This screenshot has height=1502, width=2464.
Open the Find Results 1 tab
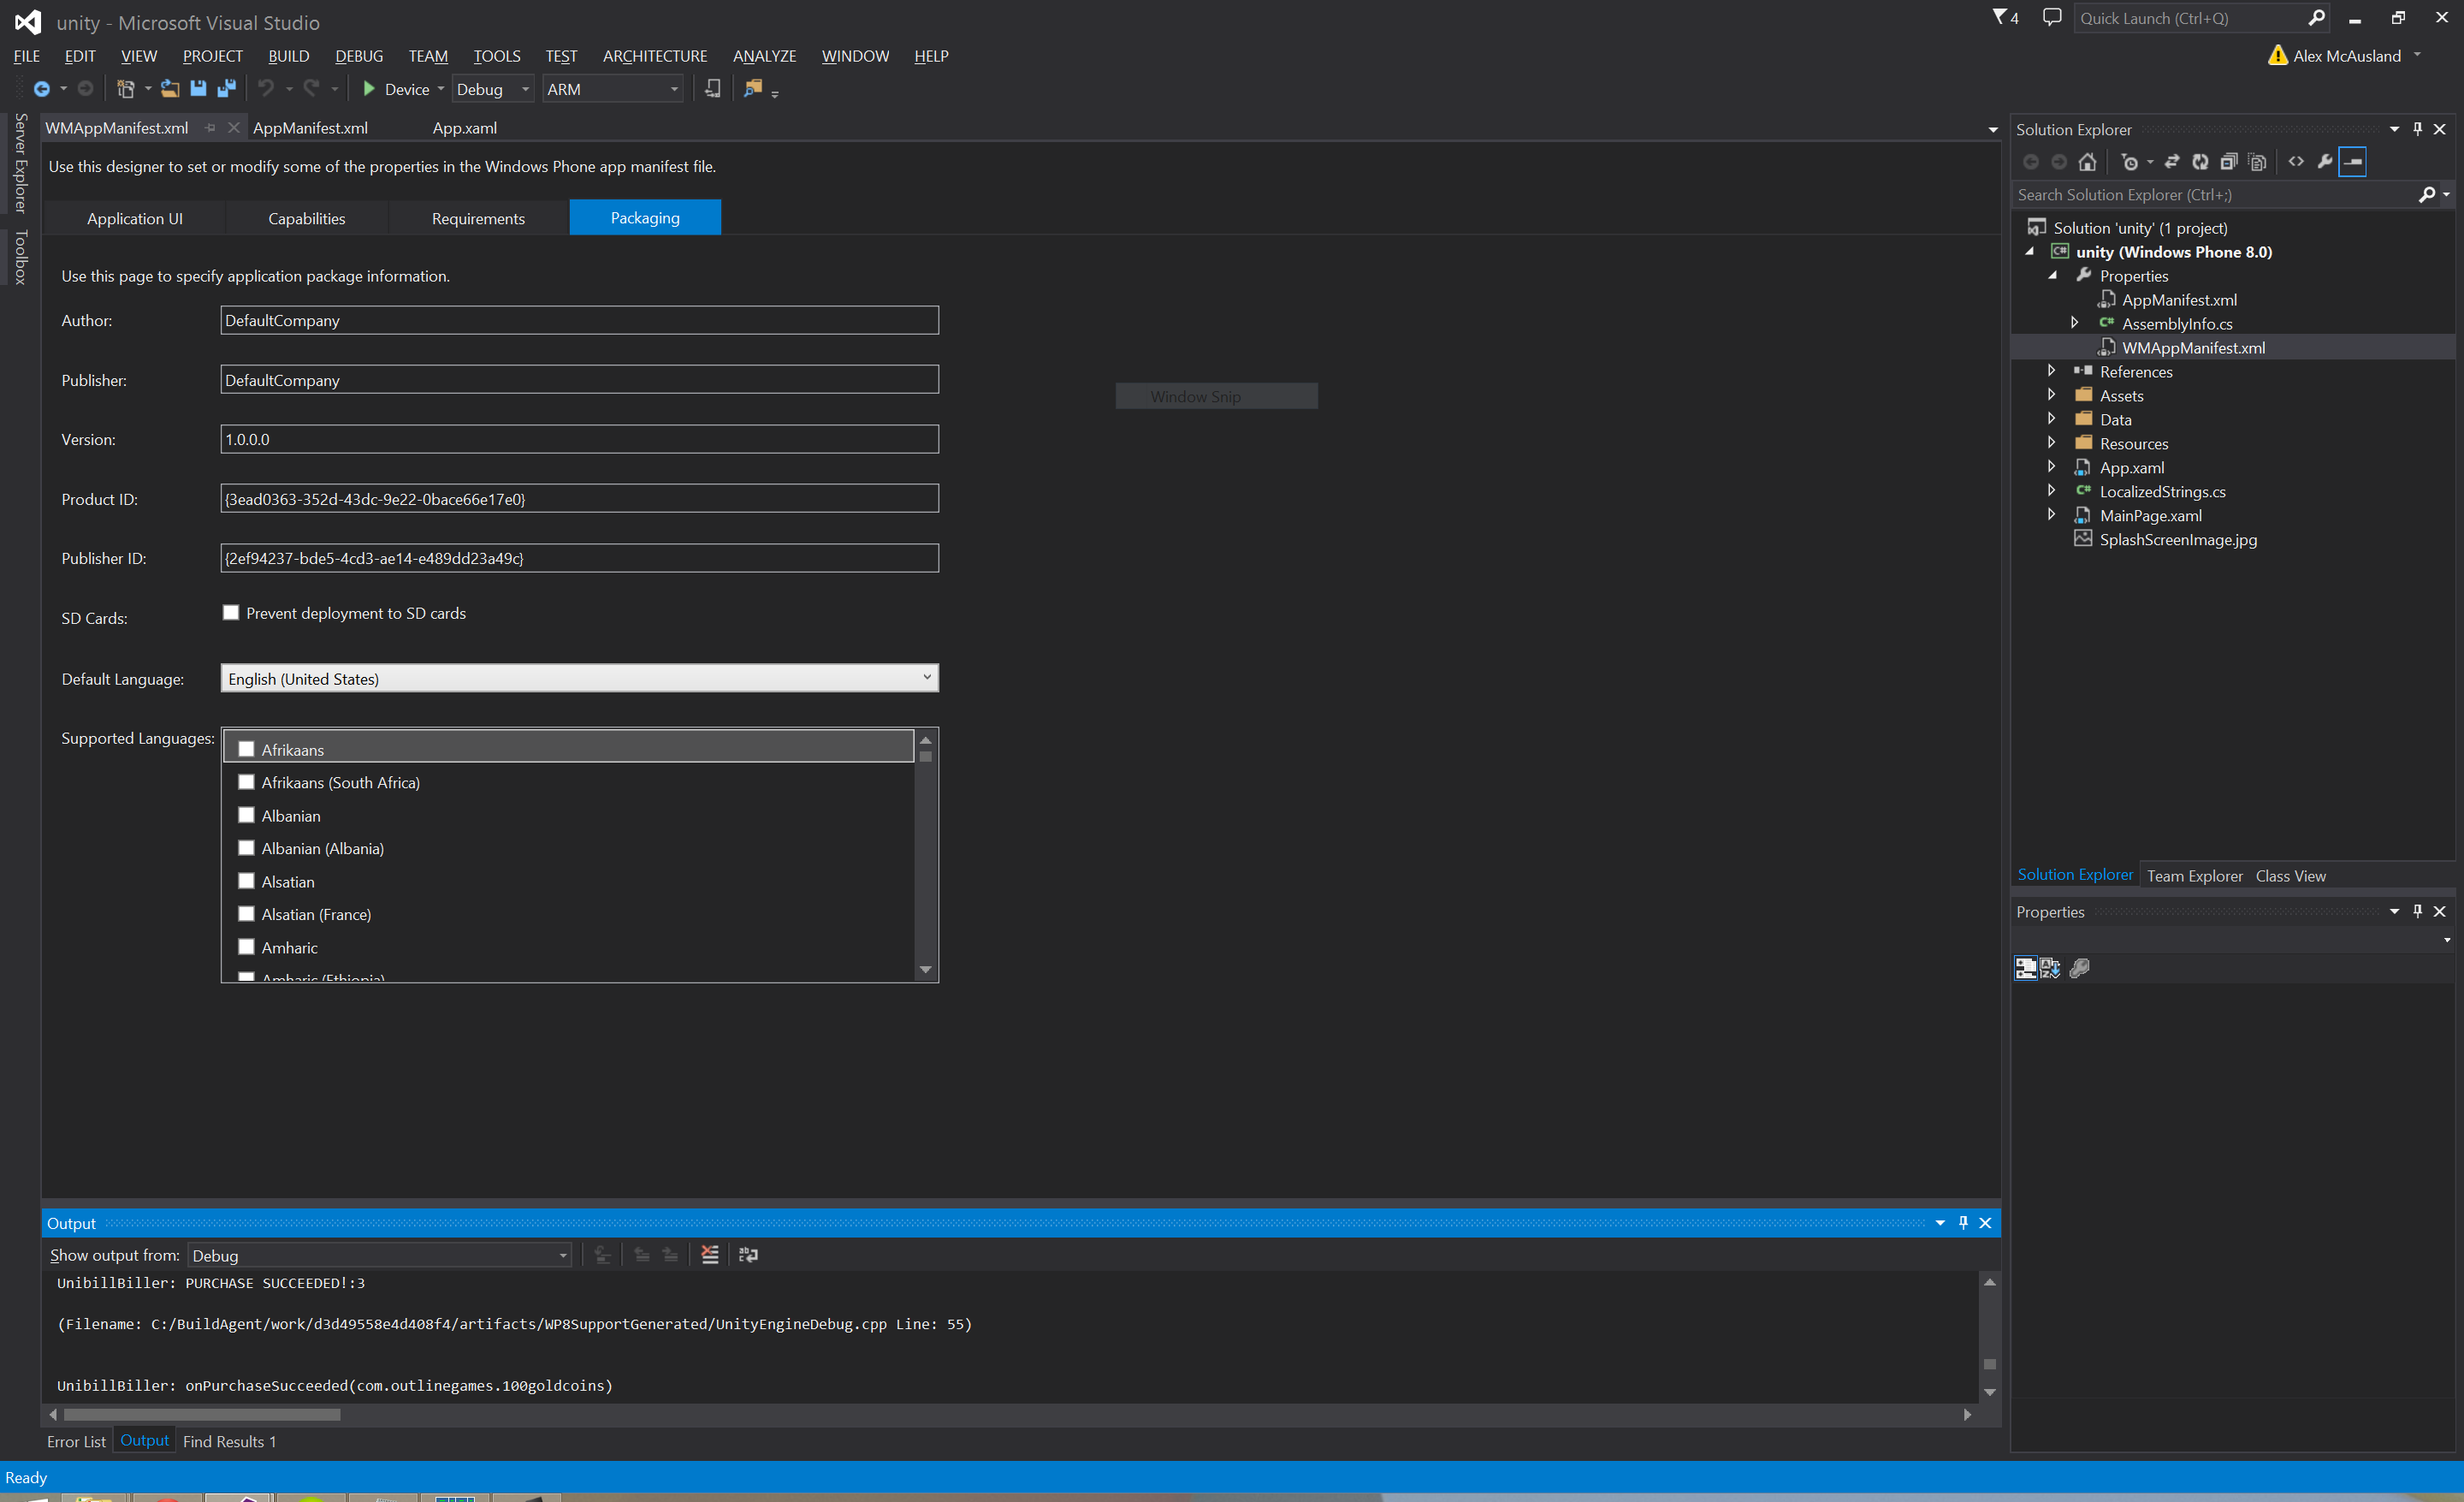229,1441
